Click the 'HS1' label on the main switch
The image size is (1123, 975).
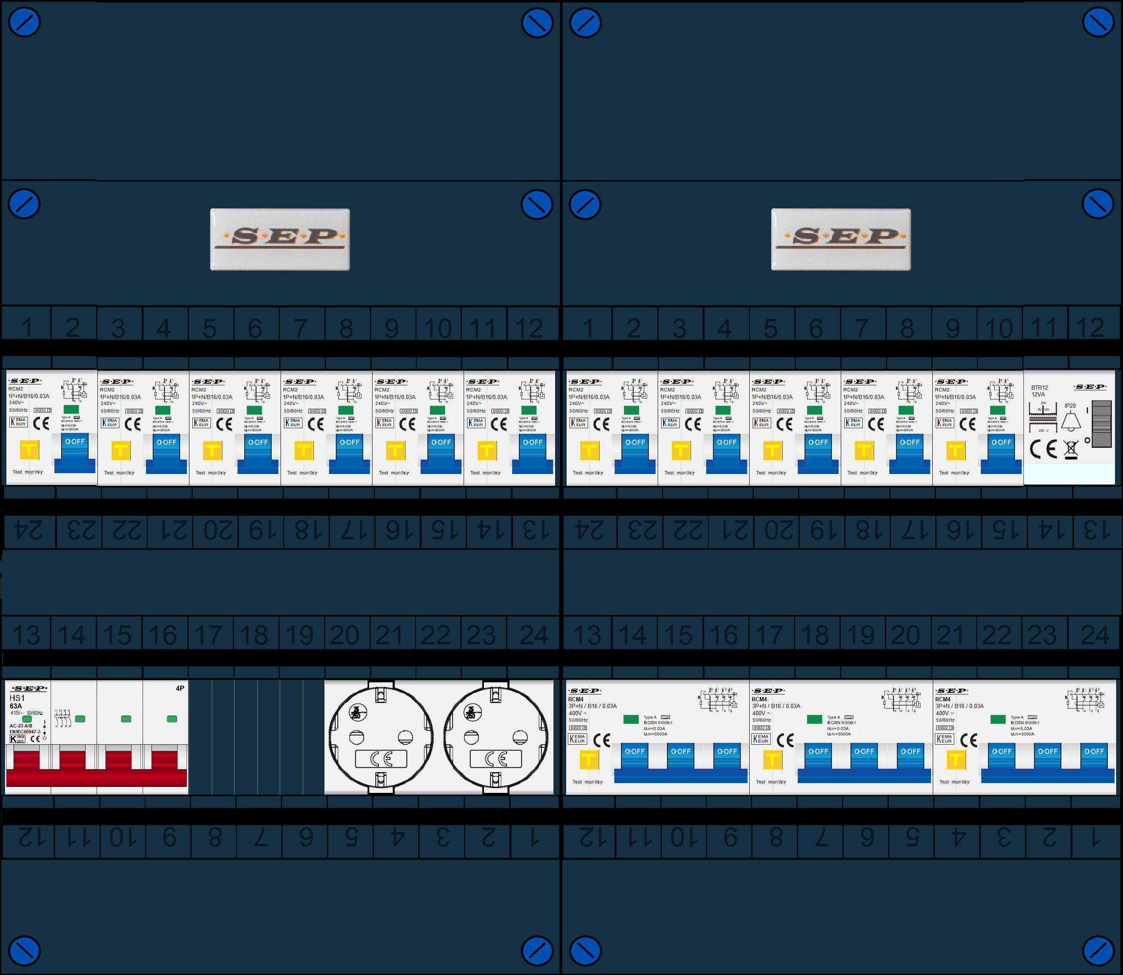click(x=17, y=698)
